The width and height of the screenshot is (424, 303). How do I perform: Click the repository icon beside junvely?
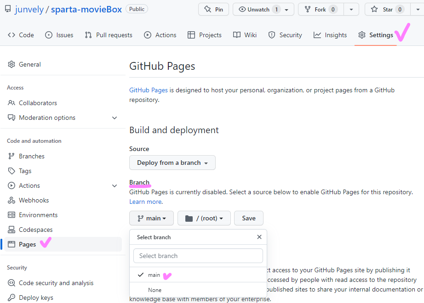[x=8, y=9]
